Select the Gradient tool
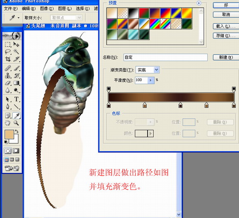Image resolution: width=239 pixels, height=218 pixels. click(x=16, y=83)
